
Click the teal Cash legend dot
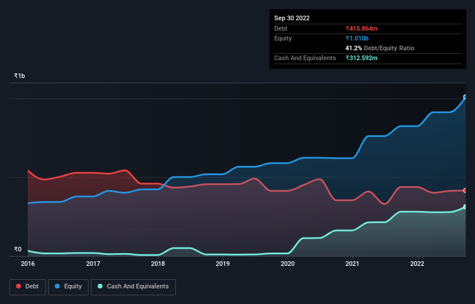[100, 286]
